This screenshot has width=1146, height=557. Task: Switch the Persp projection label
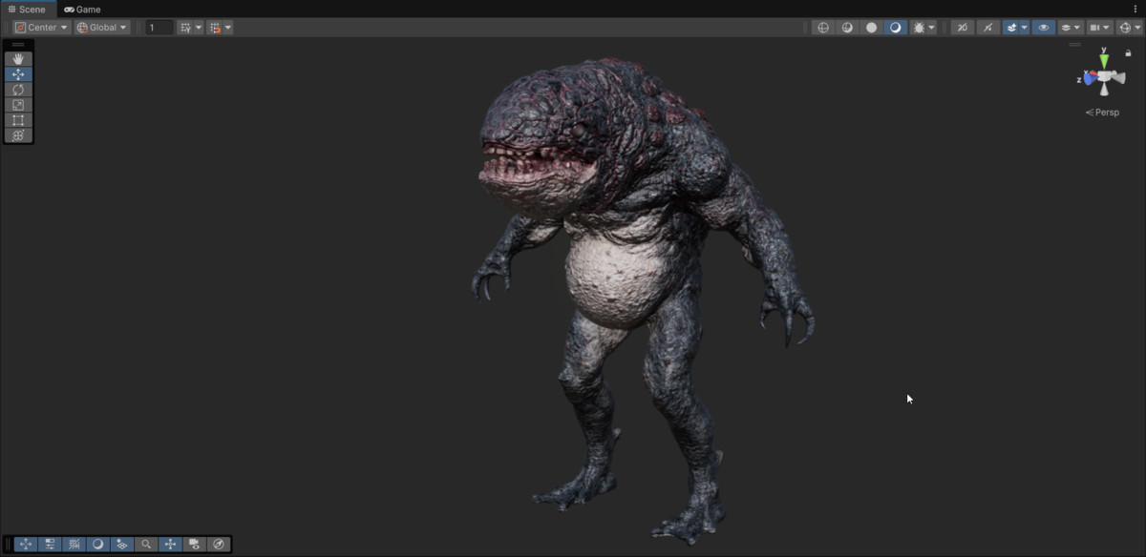click(x=1102, y=113)
